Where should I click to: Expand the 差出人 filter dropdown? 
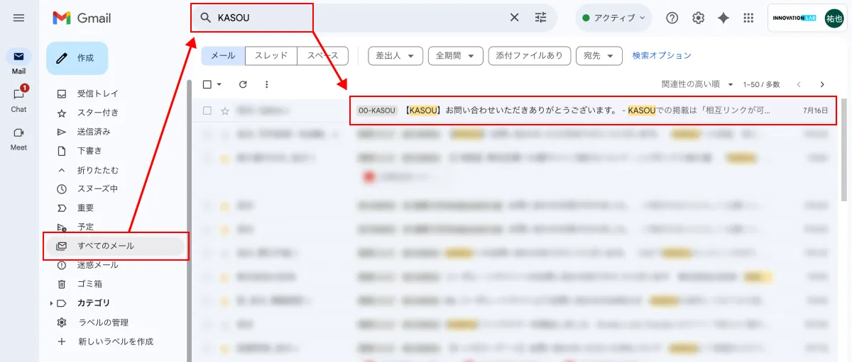[395, 55]
